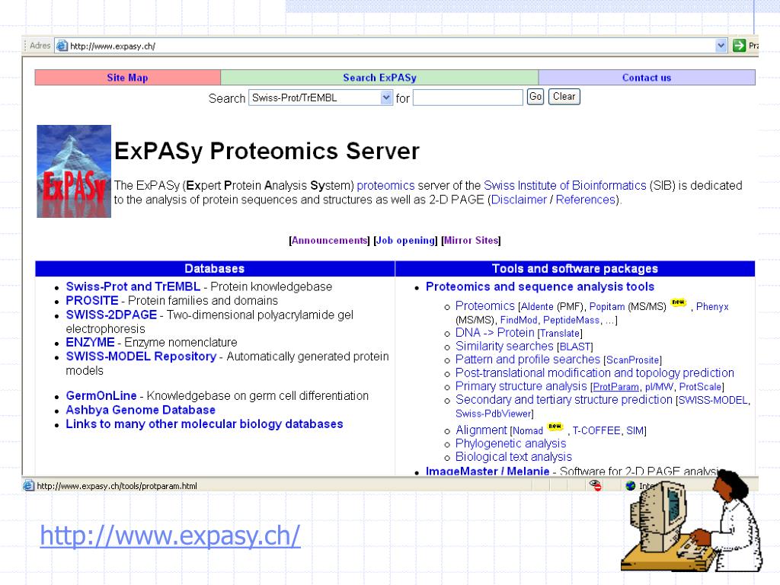Open the References link
This screenshot has width=780, height=585.
pos(586,200)
